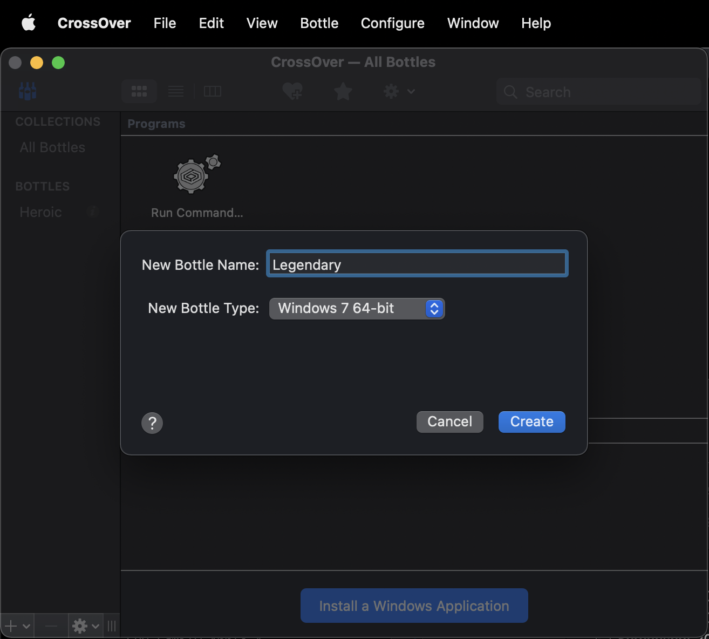Click the Heroic bottle status badge
This screenshot has width=709, height=639.
click(93, 212)
